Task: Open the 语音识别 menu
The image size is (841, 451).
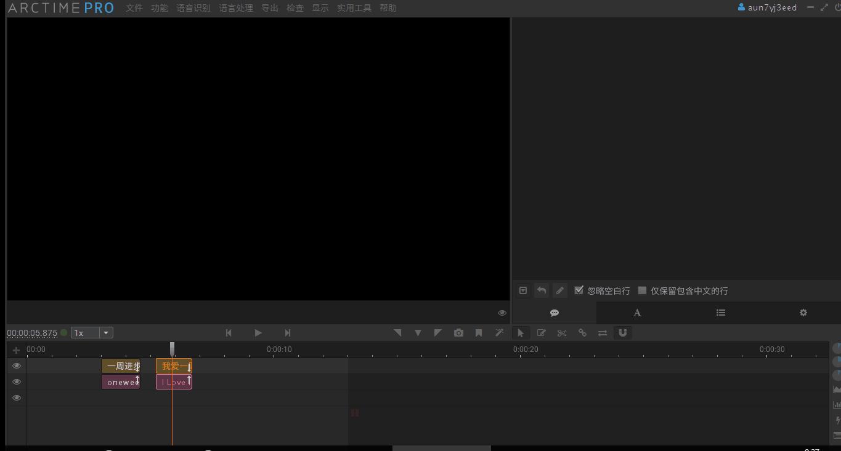Action: [x=193, y=8]
